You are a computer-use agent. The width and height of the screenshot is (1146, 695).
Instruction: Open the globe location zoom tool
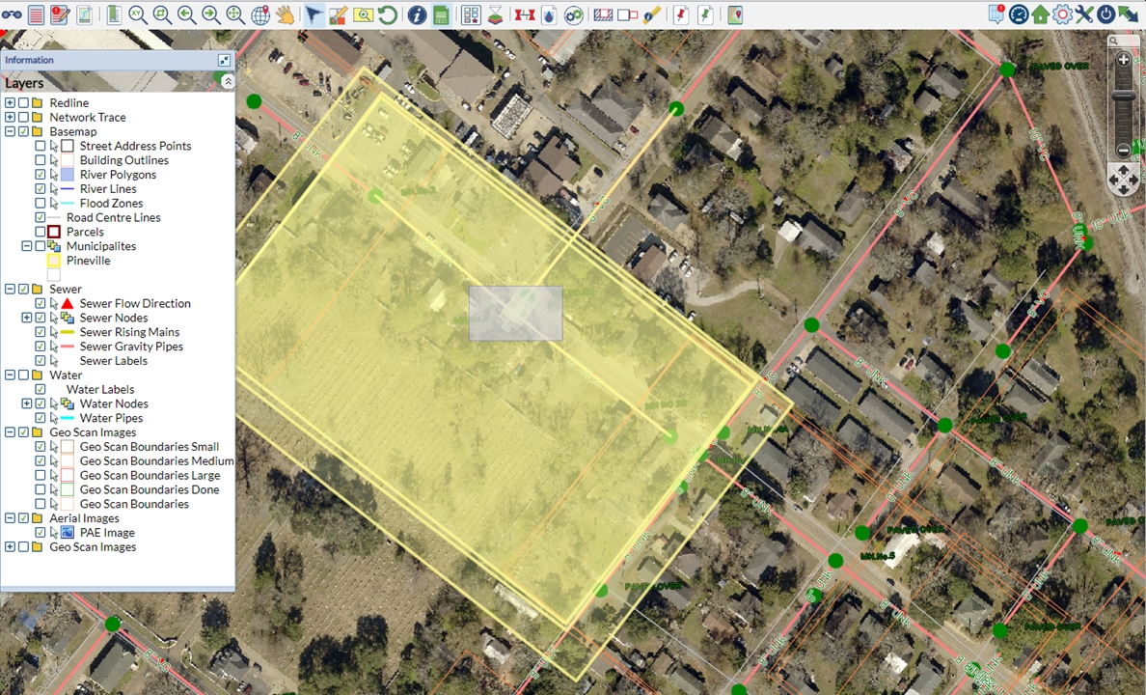pos(260,14)
